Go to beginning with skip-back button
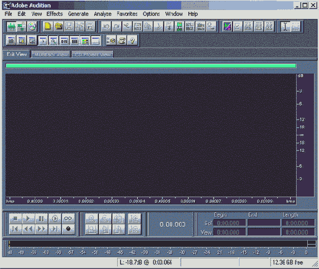Viewport: 319px width, 269px height. [15, 229]
